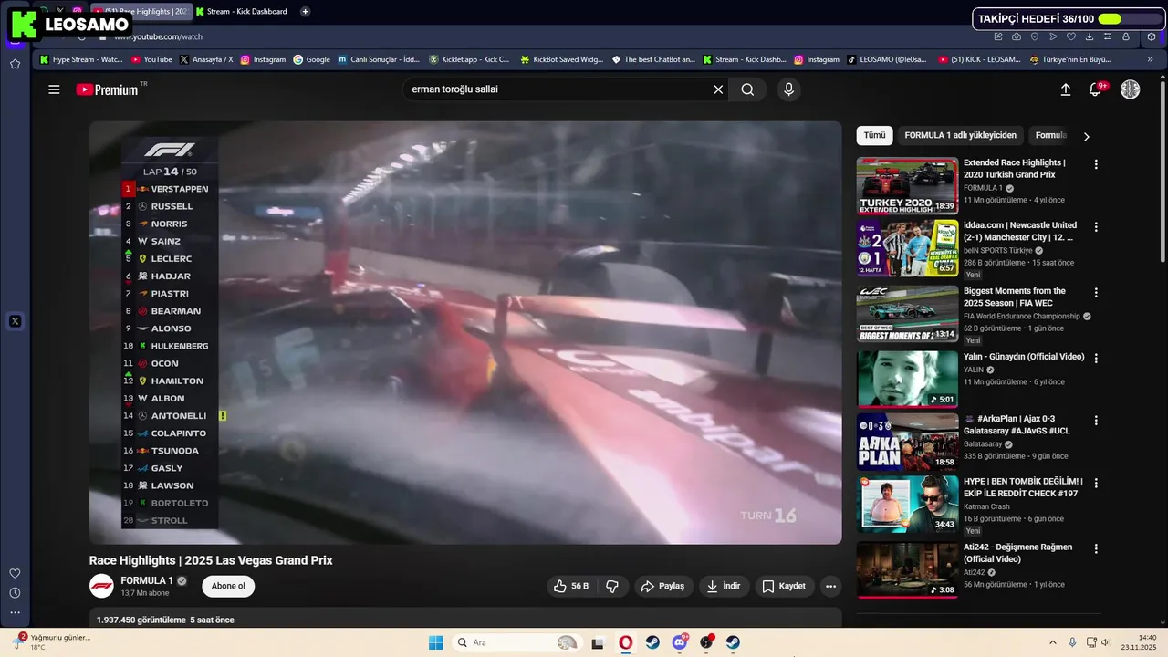Open Discord from the taskbar
The height and width of the screenshot is (657, 1168).
click(680, 642)
